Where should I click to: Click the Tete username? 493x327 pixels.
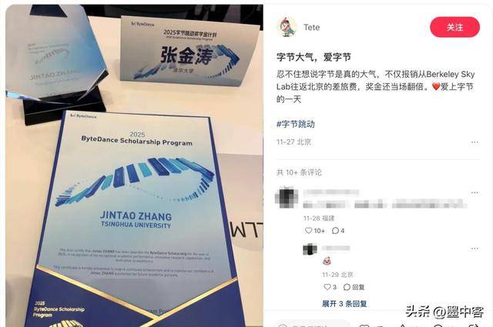pos(311,28)
